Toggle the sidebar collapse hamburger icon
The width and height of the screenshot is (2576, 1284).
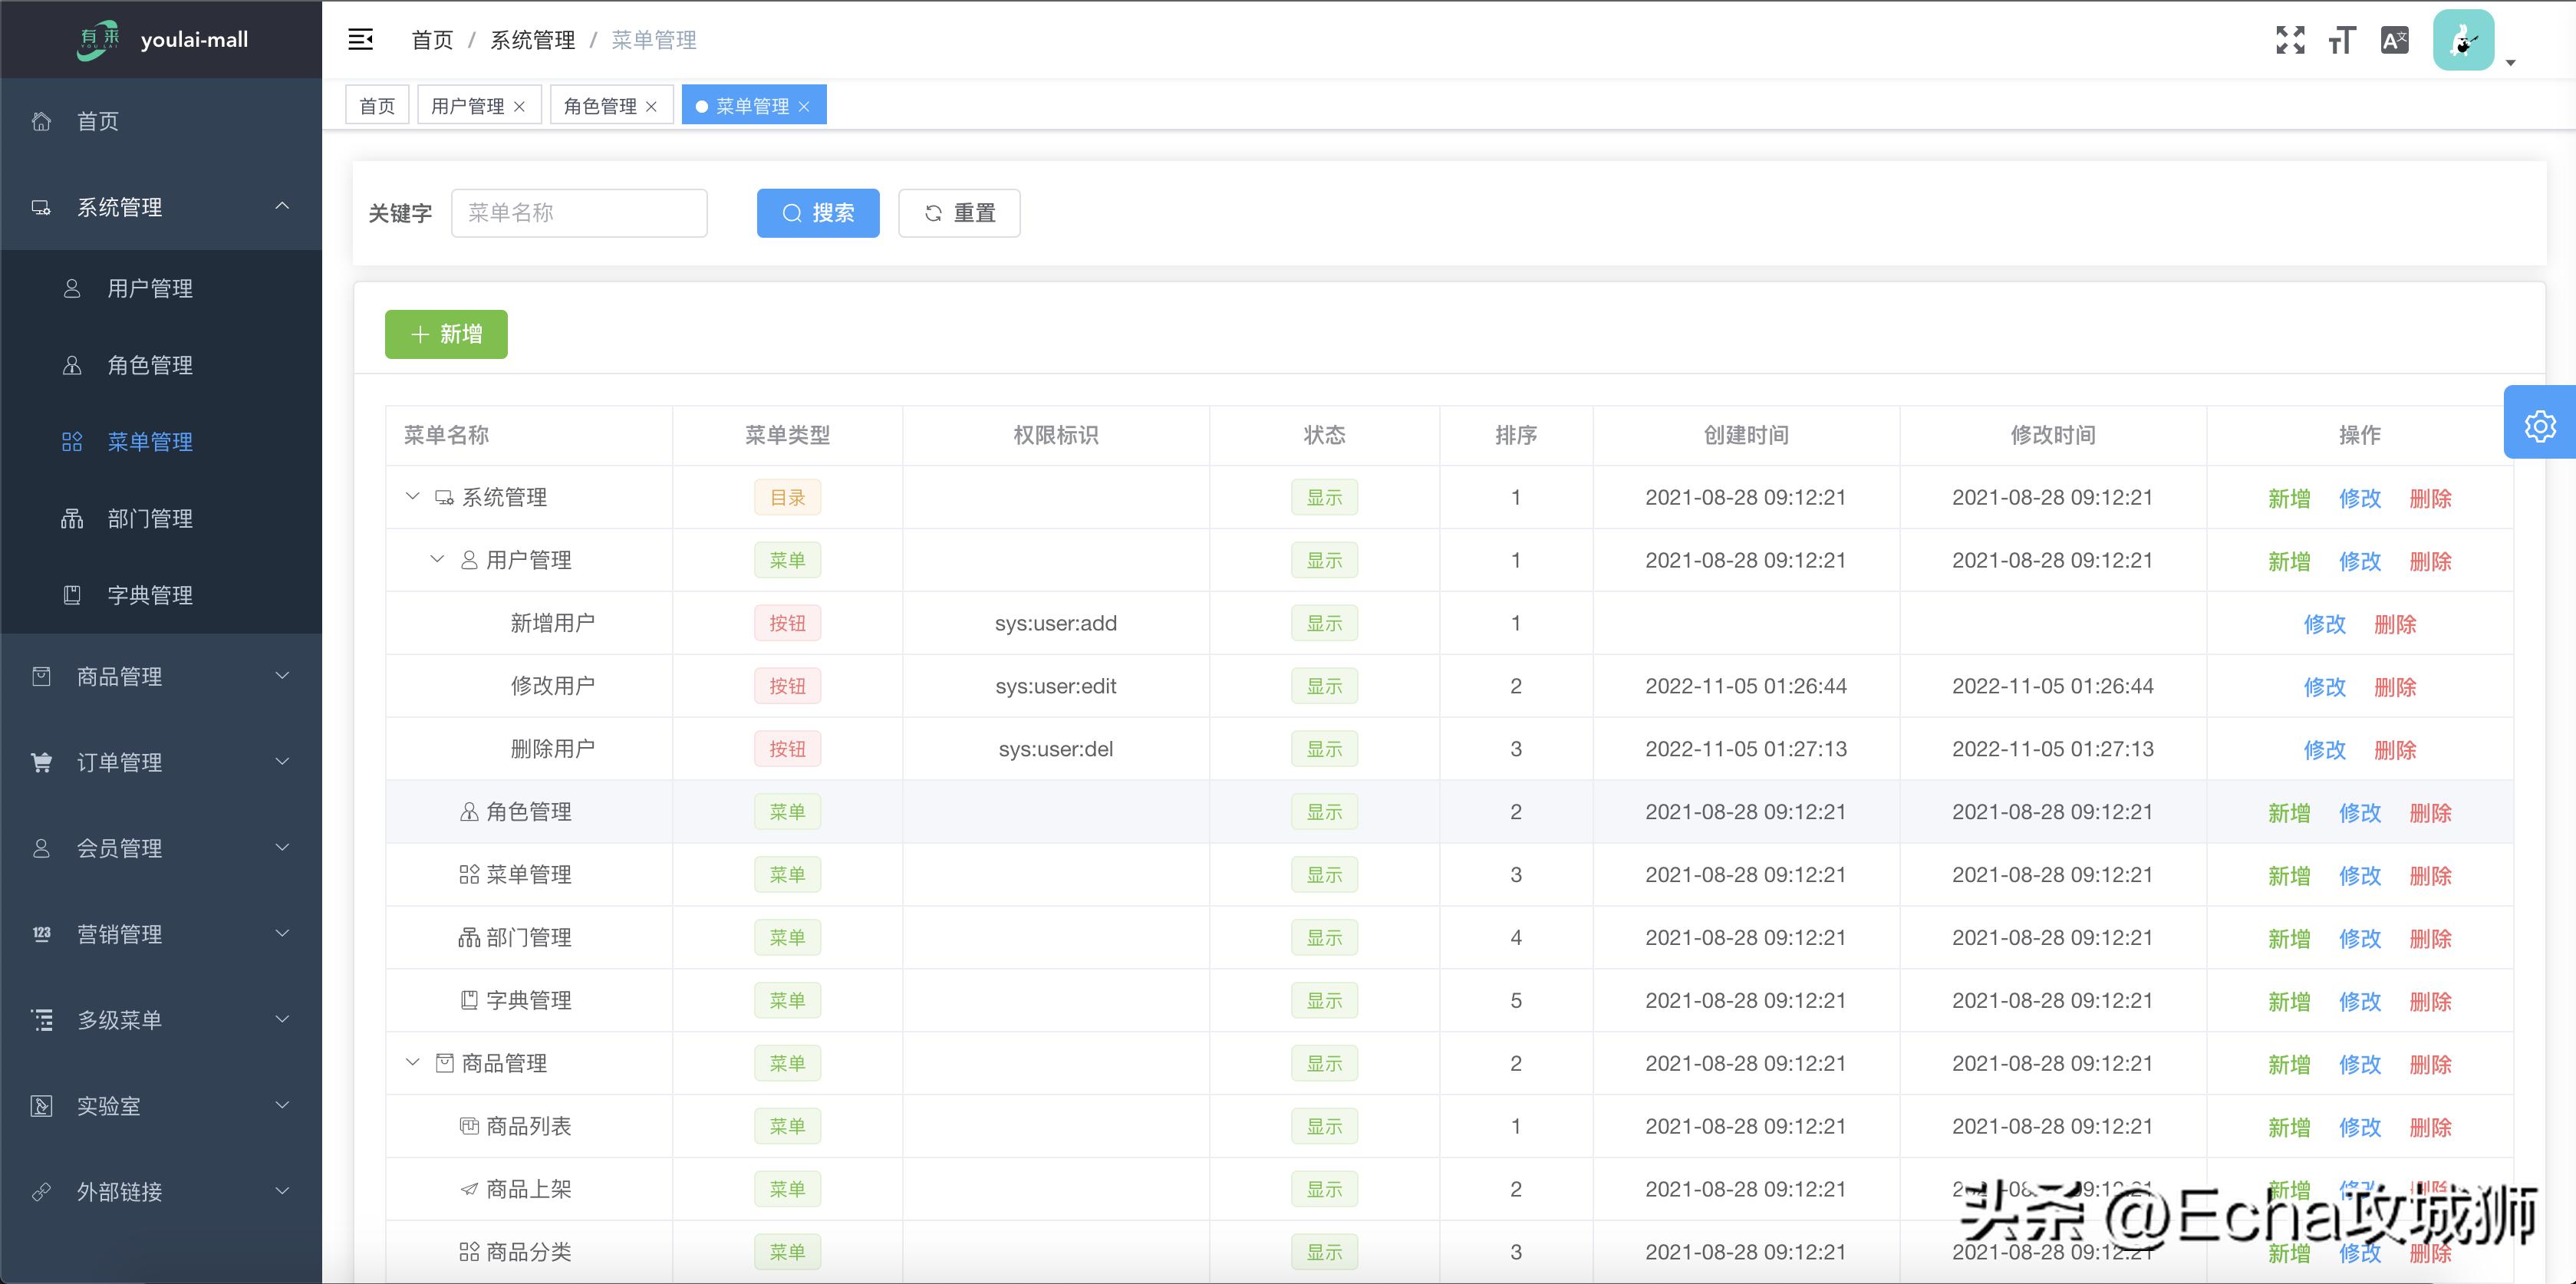pos(360,39)
